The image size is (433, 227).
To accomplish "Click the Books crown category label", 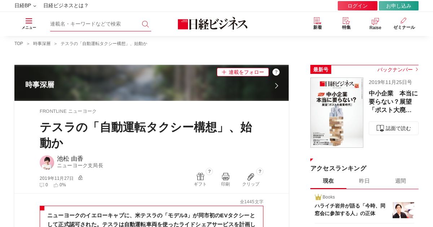I will tap(325, 197).
